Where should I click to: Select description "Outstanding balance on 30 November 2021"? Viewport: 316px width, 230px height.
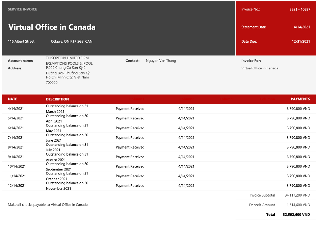(x=67, y=186)
